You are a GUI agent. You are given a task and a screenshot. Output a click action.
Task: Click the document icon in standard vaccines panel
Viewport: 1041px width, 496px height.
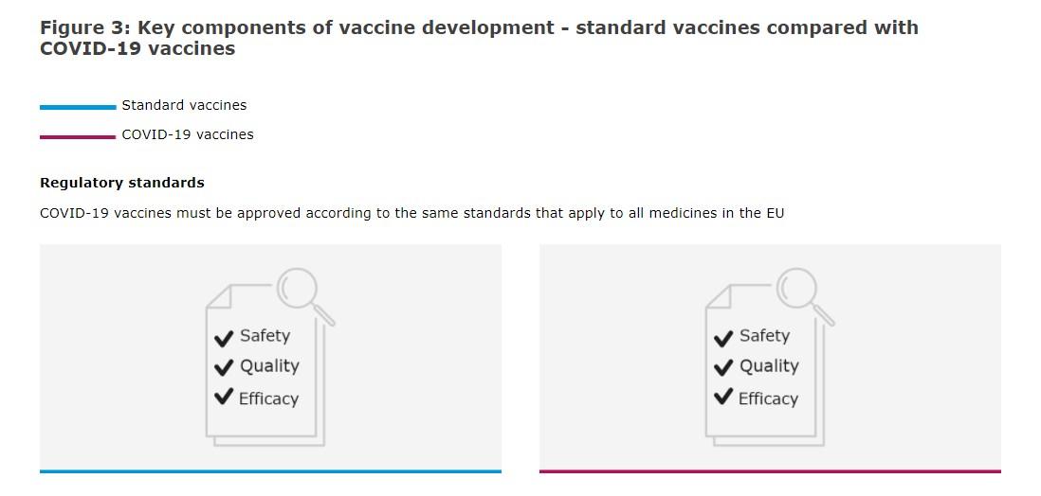[x=265, y=364]
